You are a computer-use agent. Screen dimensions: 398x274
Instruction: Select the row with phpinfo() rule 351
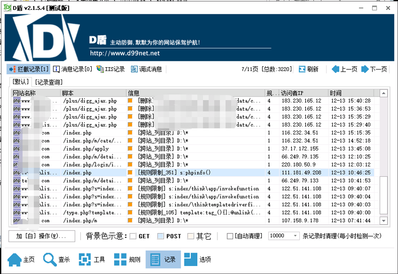point(193,173)
